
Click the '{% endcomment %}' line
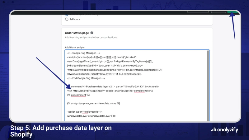(78, 95)
